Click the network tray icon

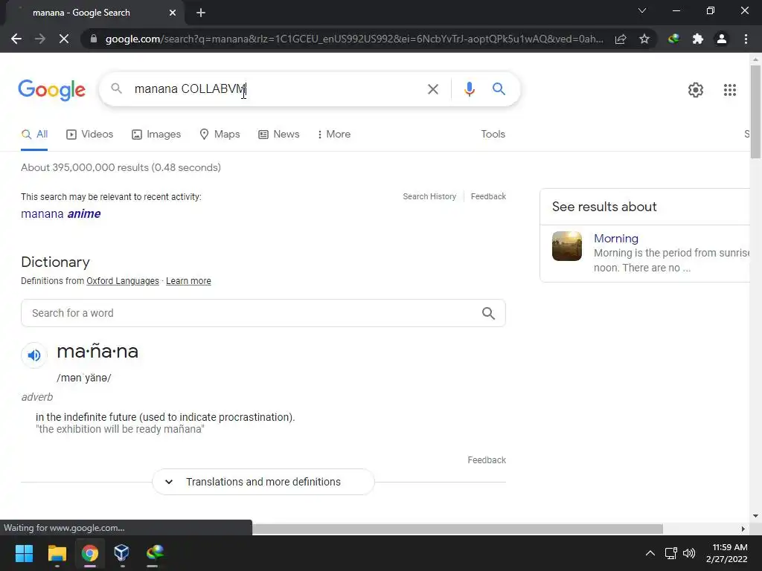[671, 553]
